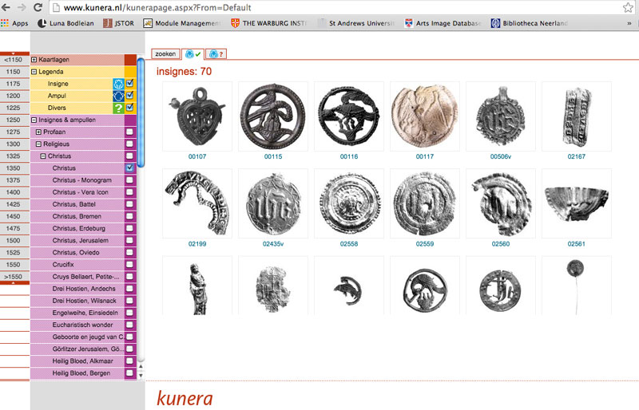Uncheck the Insigne legend checkbox
This screenshot has width=639, height=410.
point(129,84)
